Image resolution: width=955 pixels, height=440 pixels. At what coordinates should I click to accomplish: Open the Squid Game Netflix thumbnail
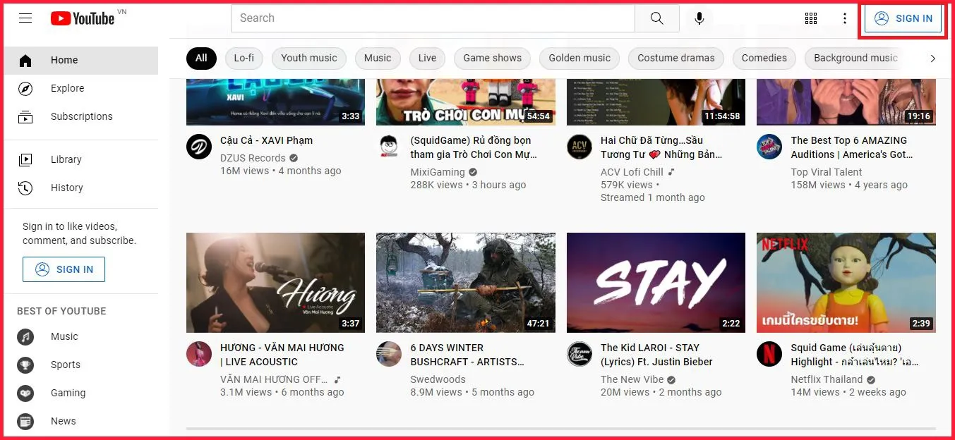point(846,282)
